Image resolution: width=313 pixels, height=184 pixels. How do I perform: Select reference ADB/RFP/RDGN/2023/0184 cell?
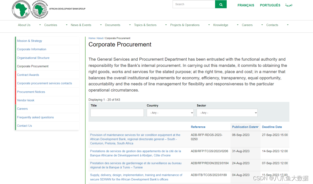210,163
